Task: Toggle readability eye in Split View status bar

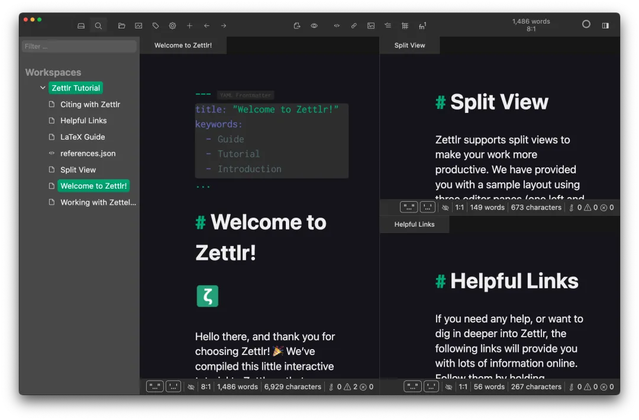Action: 446,208
